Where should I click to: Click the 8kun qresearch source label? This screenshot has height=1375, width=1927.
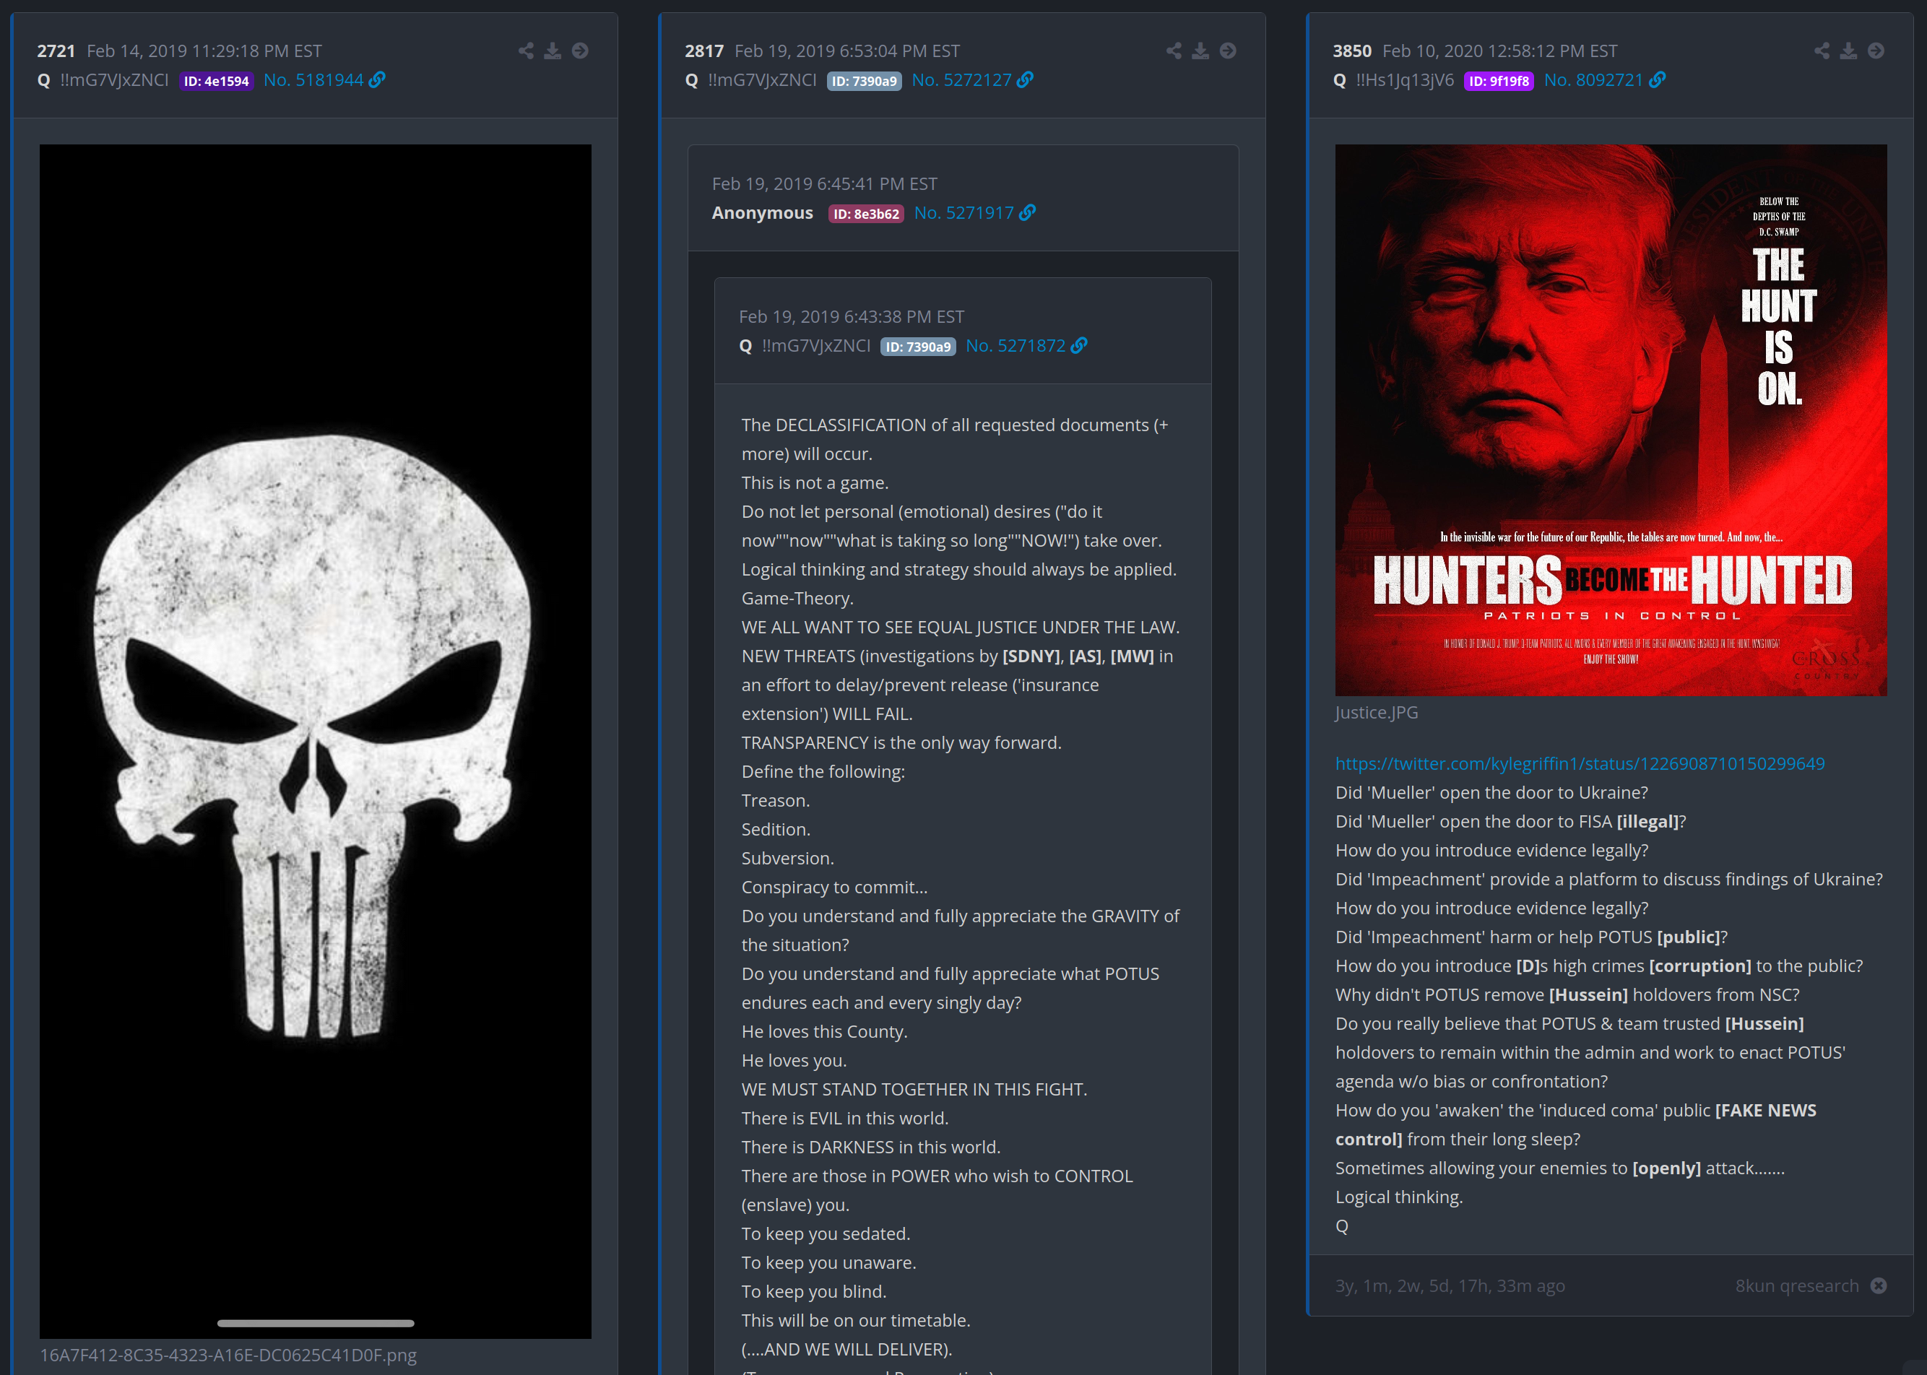coord(1796,1285)
